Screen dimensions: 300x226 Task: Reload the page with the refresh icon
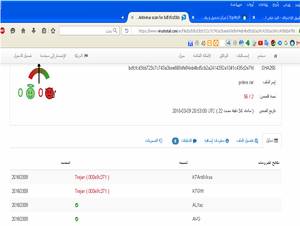[x=126, y=31]
